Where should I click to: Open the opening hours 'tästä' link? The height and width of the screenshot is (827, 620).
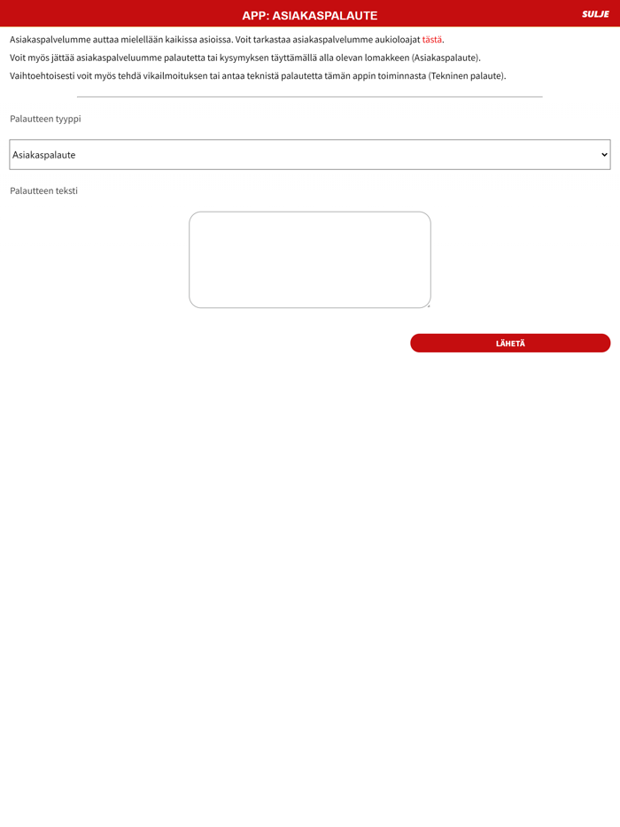[431, 40]
